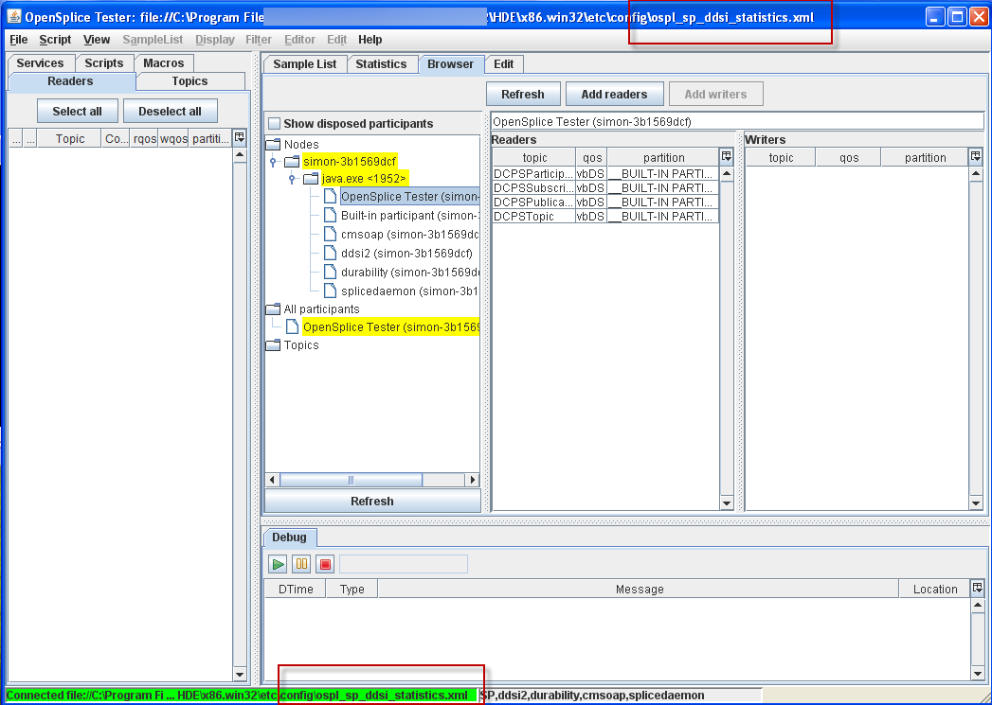Click Select all button
Screen dimensions: 992x705
tap(77, 111)
